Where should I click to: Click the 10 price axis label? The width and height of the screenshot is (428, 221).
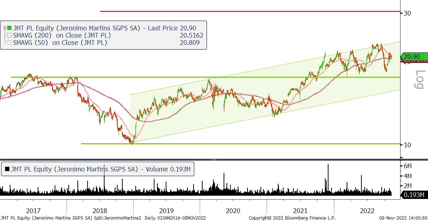tap(407, 145)
